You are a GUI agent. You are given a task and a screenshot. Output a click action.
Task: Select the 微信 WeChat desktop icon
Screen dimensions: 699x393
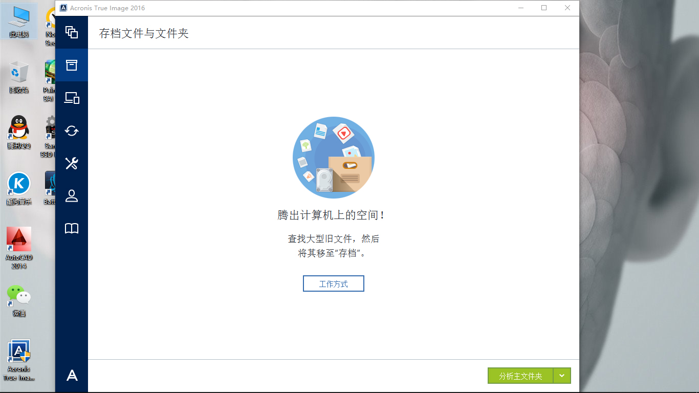click(x=19, y=301)
